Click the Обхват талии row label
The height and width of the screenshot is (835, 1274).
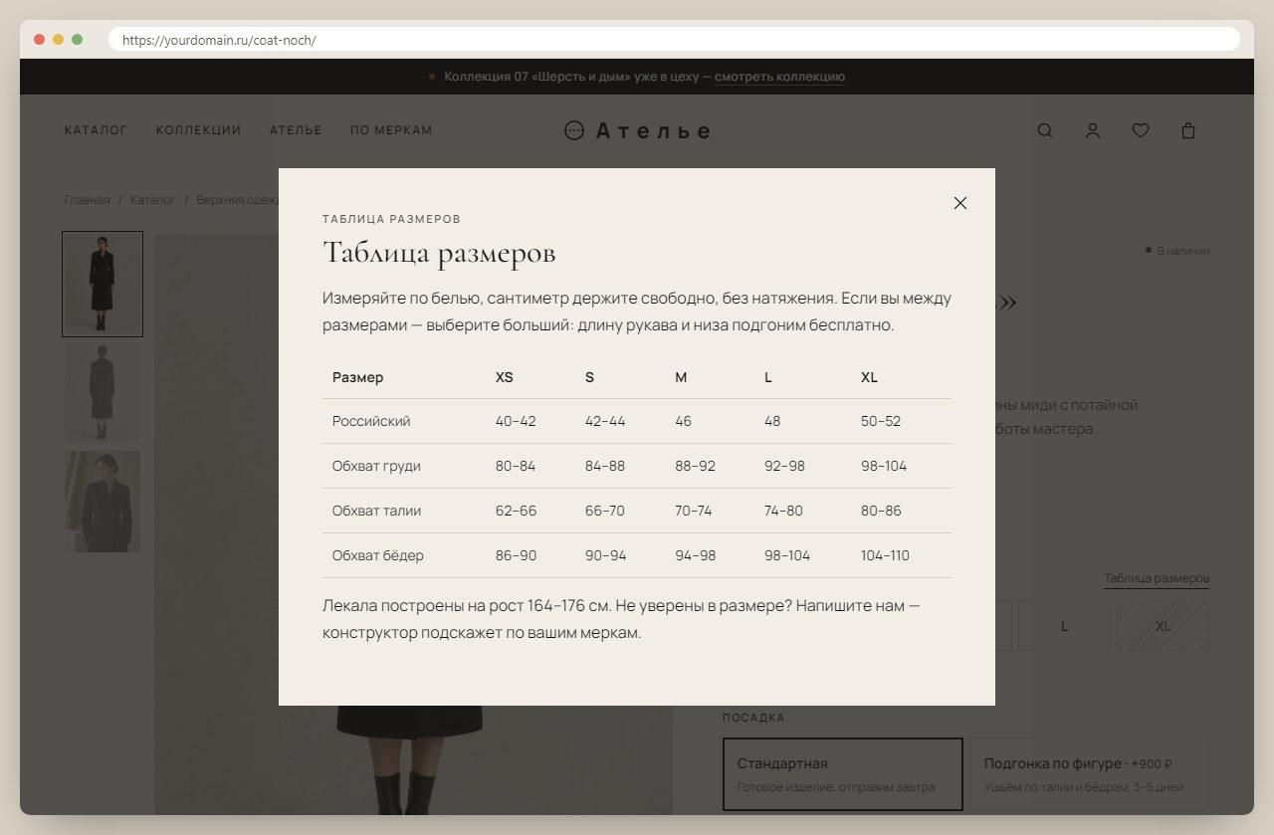[x=376, y=511]
